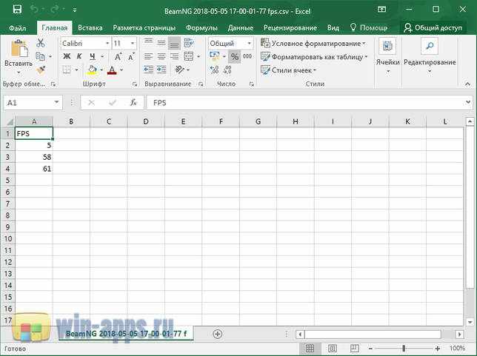Click the Redo arrow in the quick access toolbar
Viewport: 477px width, 356px height.
(55, 10)
